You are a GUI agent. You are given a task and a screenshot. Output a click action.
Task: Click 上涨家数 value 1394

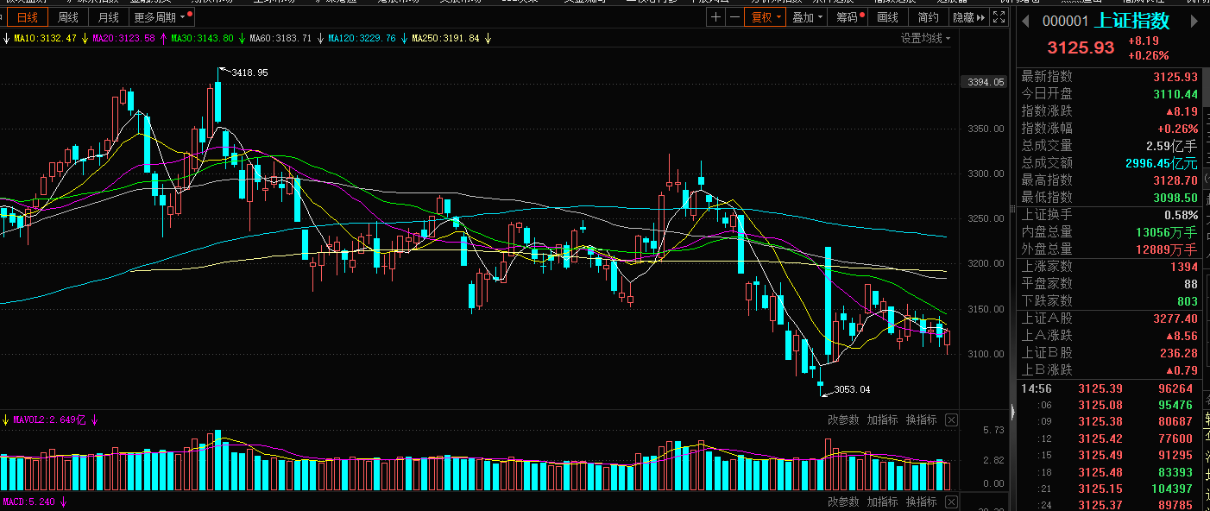[x=1184, y=267]
